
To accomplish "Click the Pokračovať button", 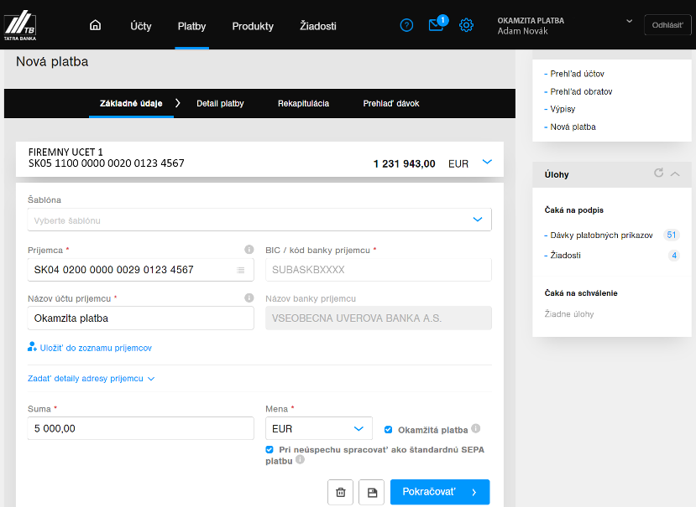I will point(440,492).
